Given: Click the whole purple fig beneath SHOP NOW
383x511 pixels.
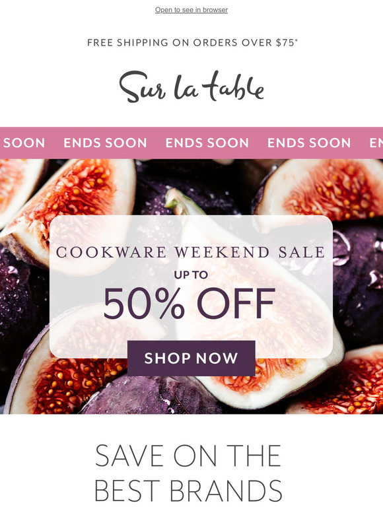Looking at the screenshot, I should point(153,395).
